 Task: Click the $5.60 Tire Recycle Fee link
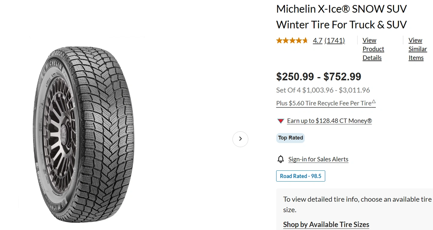coord(324,103)
